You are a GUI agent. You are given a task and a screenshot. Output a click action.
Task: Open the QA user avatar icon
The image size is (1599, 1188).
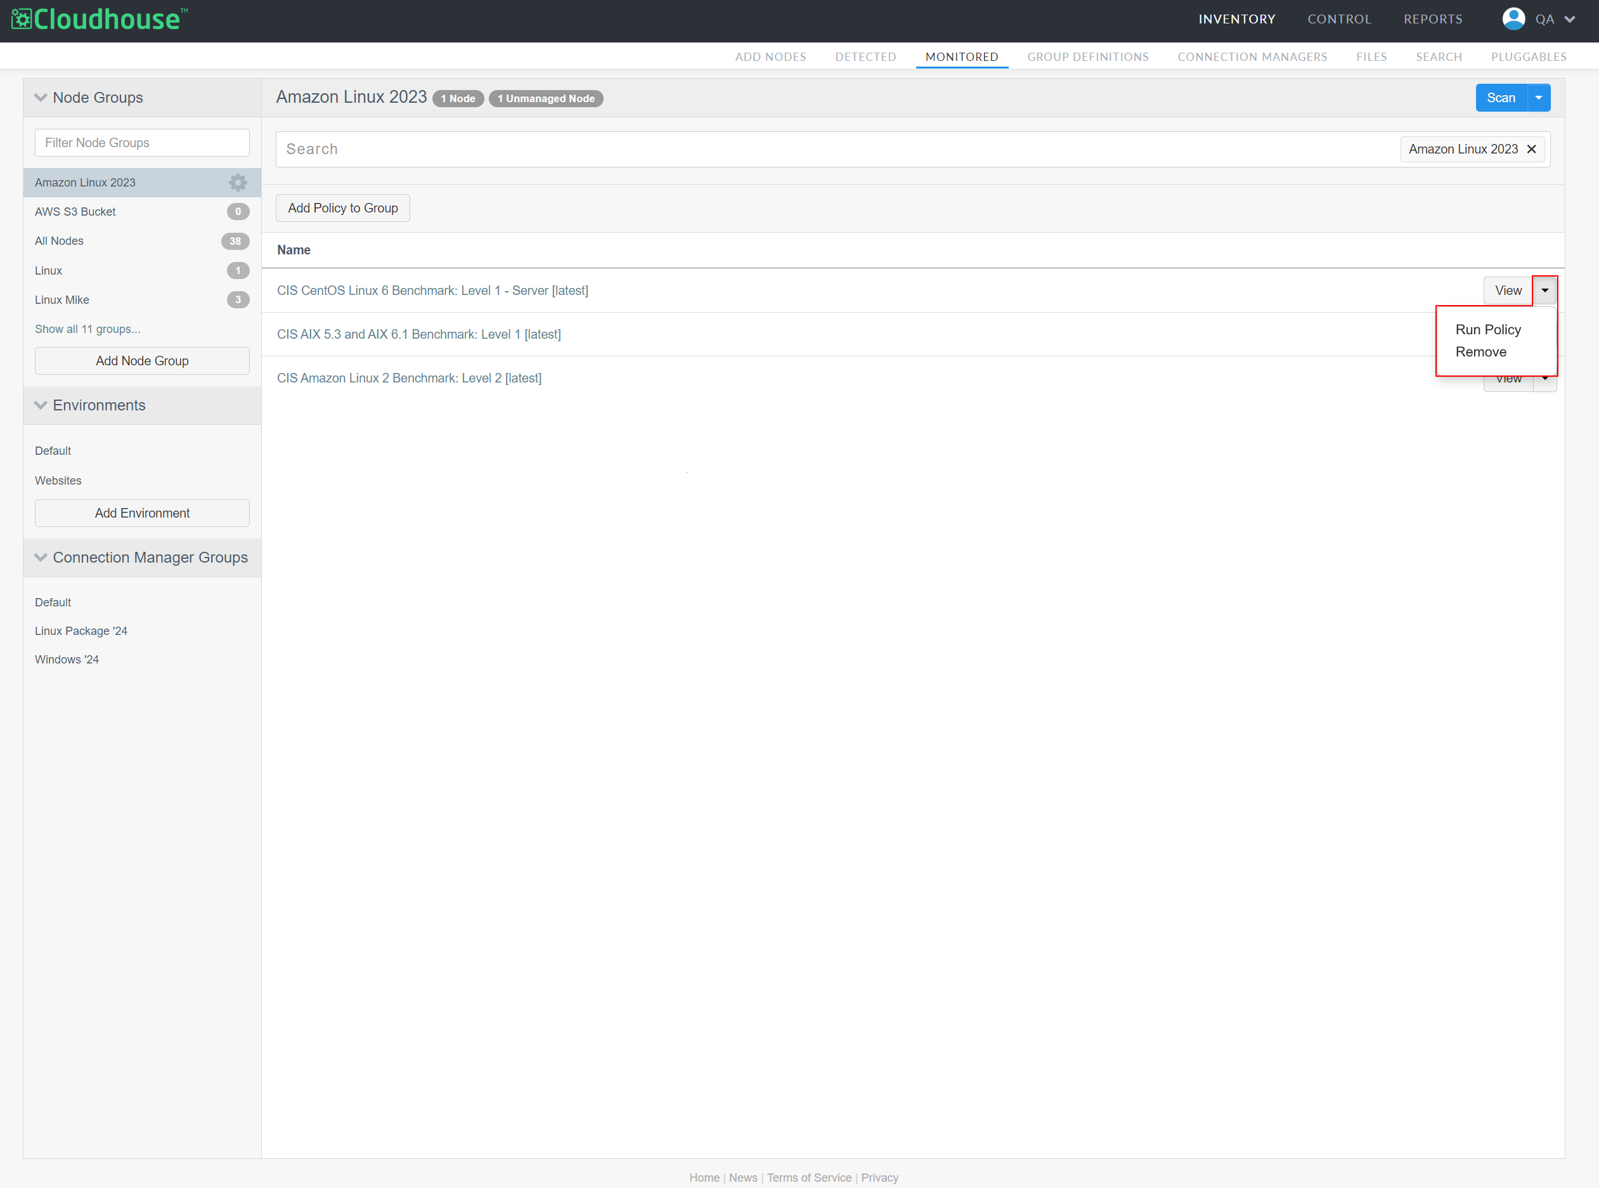1513,20
